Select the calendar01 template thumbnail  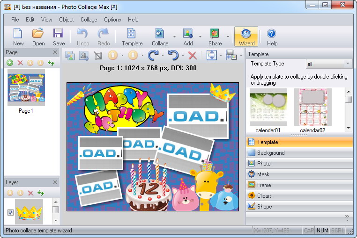click(x=268, y=107)
